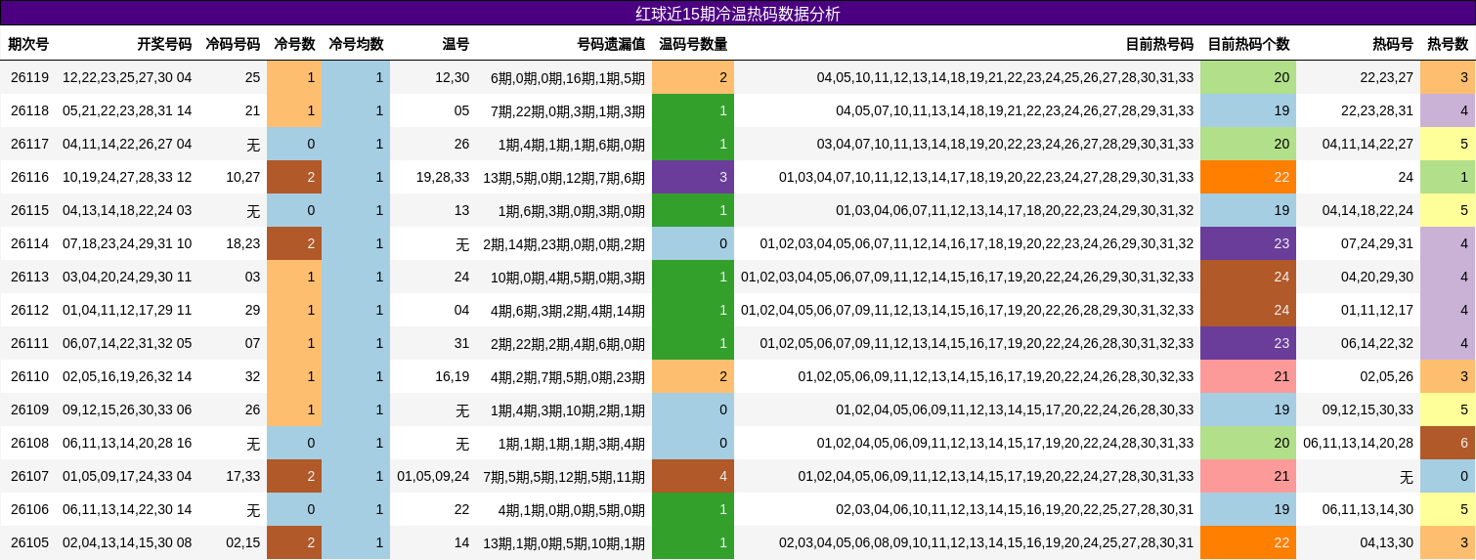Click cold codes 02,15 in row 26105
The width and height of the screenshot is (1476, 560).
click(243, 542)
